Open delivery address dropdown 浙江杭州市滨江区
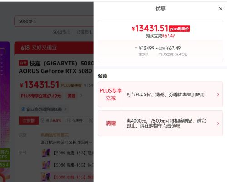 coord(66,143)
